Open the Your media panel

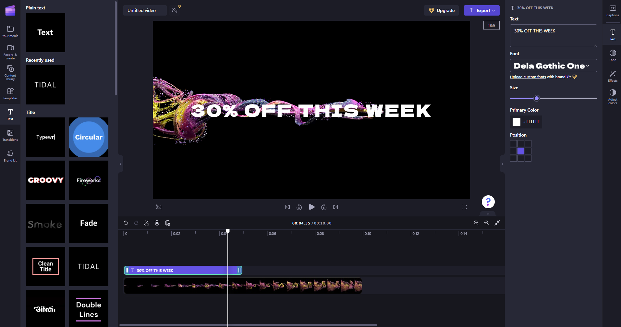pyautogui.click(x=10, y=31)
